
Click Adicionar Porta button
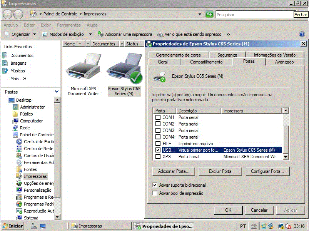(174, 171)
